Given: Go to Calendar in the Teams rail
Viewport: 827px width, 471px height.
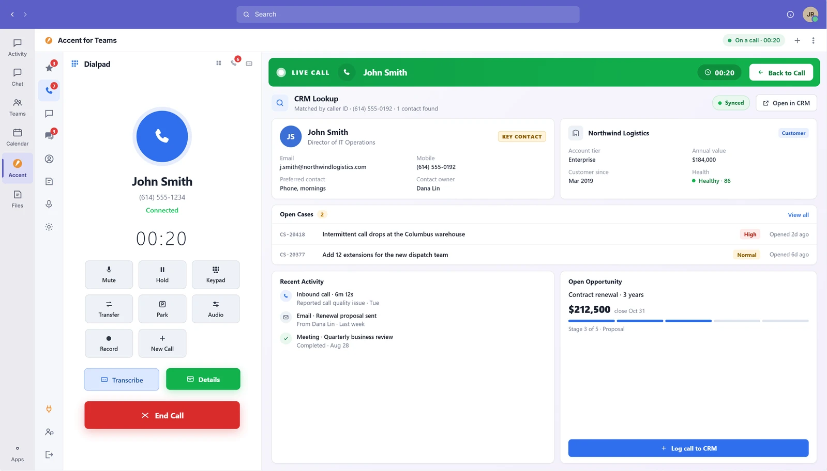Looking at the screenshot, I should [18, 137].
